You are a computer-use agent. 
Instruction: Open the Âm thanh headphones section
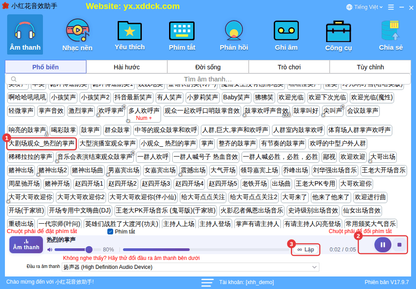pos(25,34)
